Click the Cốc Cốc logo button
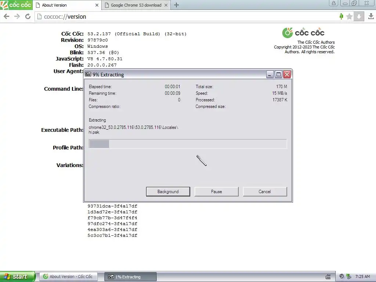 point(16,5)
